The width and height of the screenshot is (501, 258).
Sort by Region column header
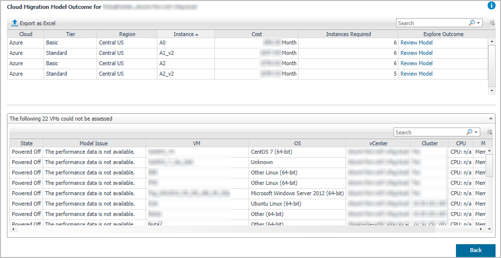pos(127,34)
